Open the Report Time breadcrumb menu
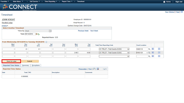Screen dimensions: 184x103 coord(67,1)
